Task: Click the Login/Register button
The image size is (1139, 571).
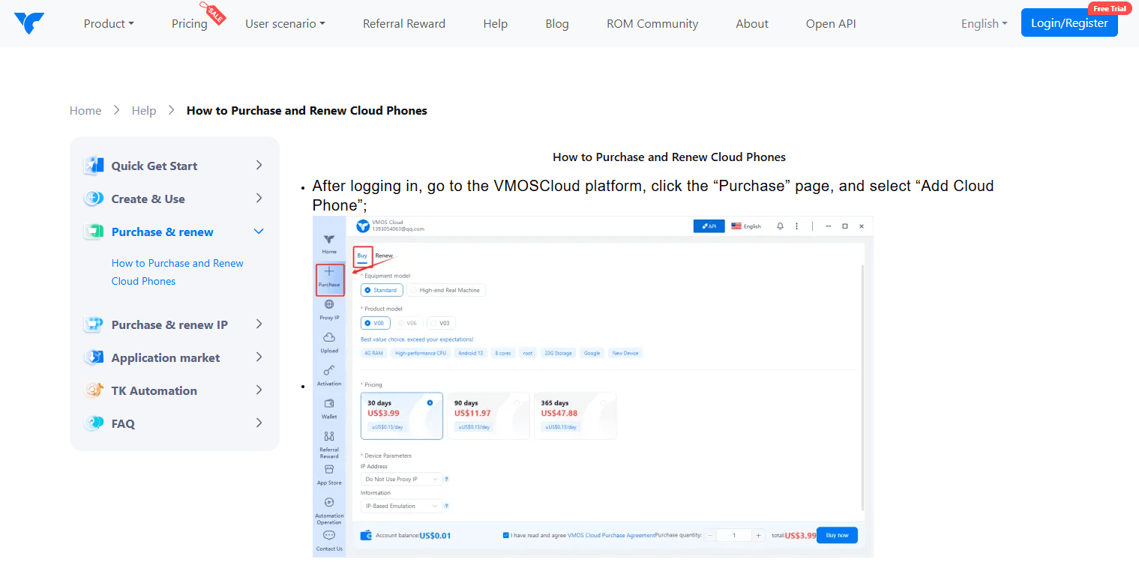Action: pyautogui.click(x=1069, y=23)
